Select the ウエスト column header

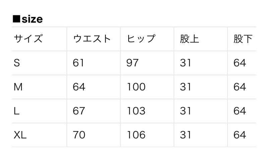(92, 38)
